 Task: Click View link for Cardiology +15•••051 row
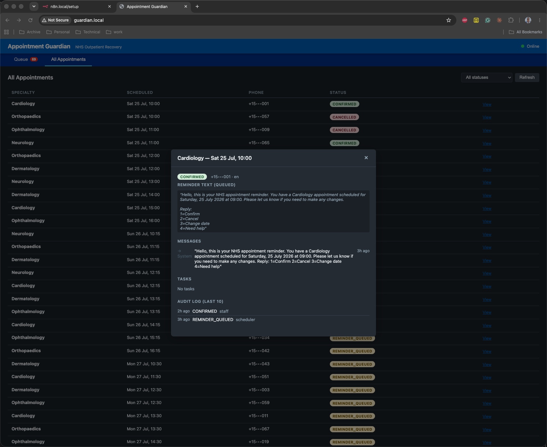pos(487,377)
